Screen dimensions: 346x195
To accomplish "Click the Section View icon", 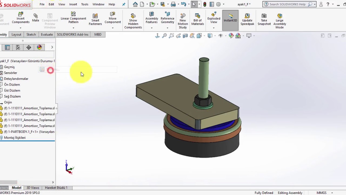I will click(185, 36).
